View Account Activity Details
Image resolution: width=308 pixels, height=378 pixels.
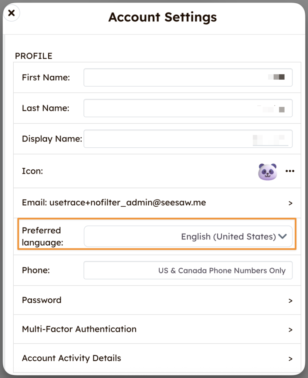point(157,358)
